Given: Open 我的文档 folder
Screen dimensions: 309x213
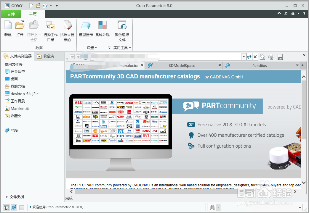Looking at the screenshot, I should pyautogui.click(x=15, y=86).
